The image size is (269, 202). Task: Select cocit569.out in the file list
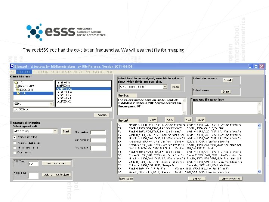click(x=64, y=98)
